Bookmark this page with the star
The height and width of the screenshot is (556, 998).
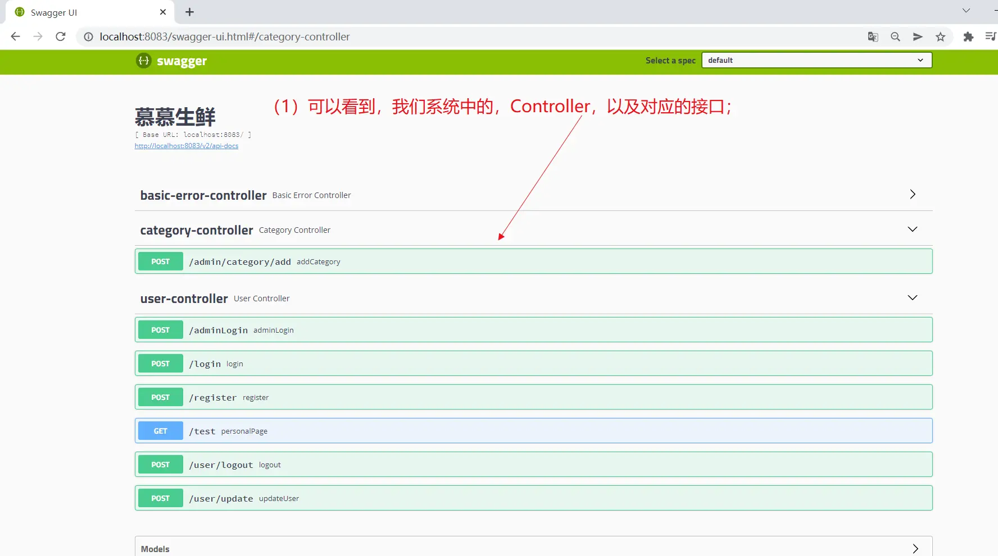(940, 36)
